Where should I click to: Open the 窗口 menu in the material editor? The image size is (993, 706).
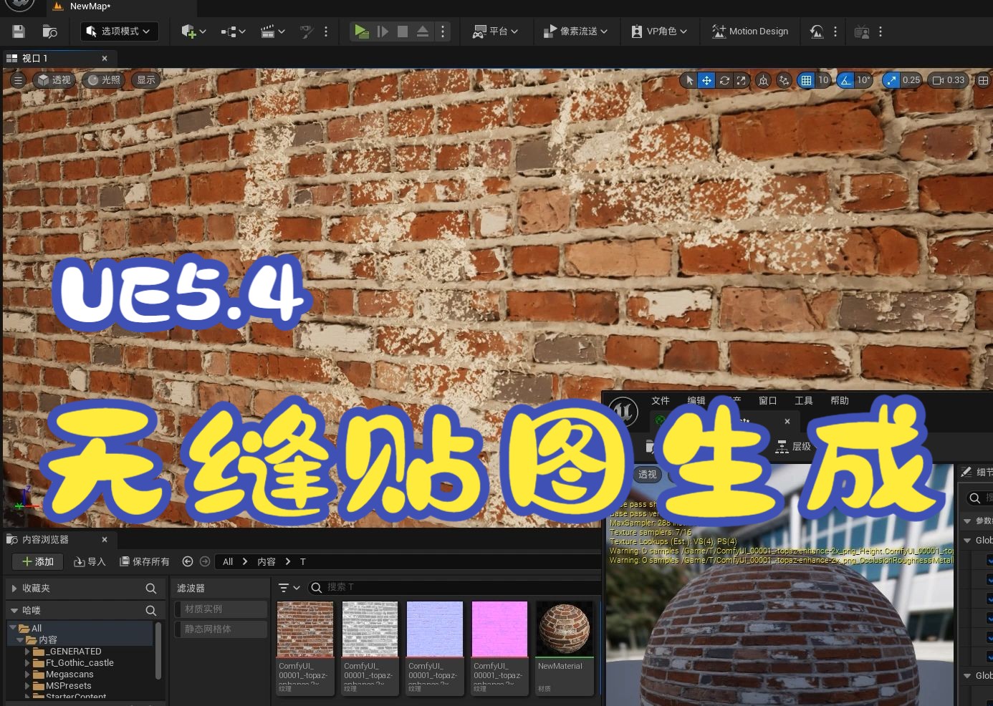point(768,401)
